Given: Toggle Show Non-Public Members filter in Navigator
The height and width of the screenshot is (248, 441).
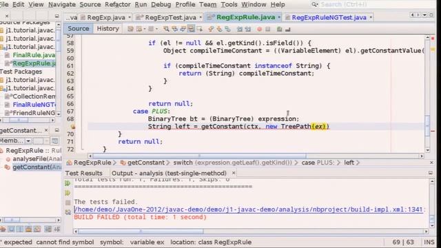Looking at the screenshot, I should click(28, 229).
